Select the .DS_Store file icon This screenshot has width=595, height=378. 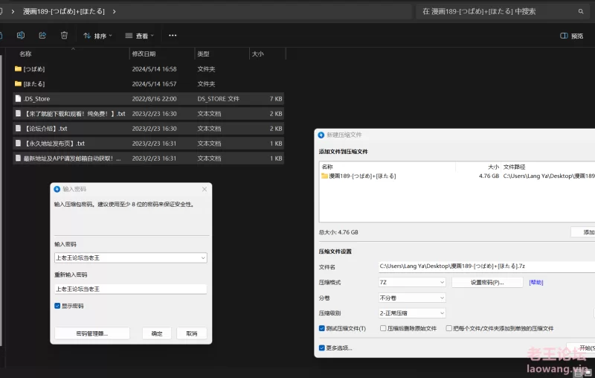pos(19,99)
